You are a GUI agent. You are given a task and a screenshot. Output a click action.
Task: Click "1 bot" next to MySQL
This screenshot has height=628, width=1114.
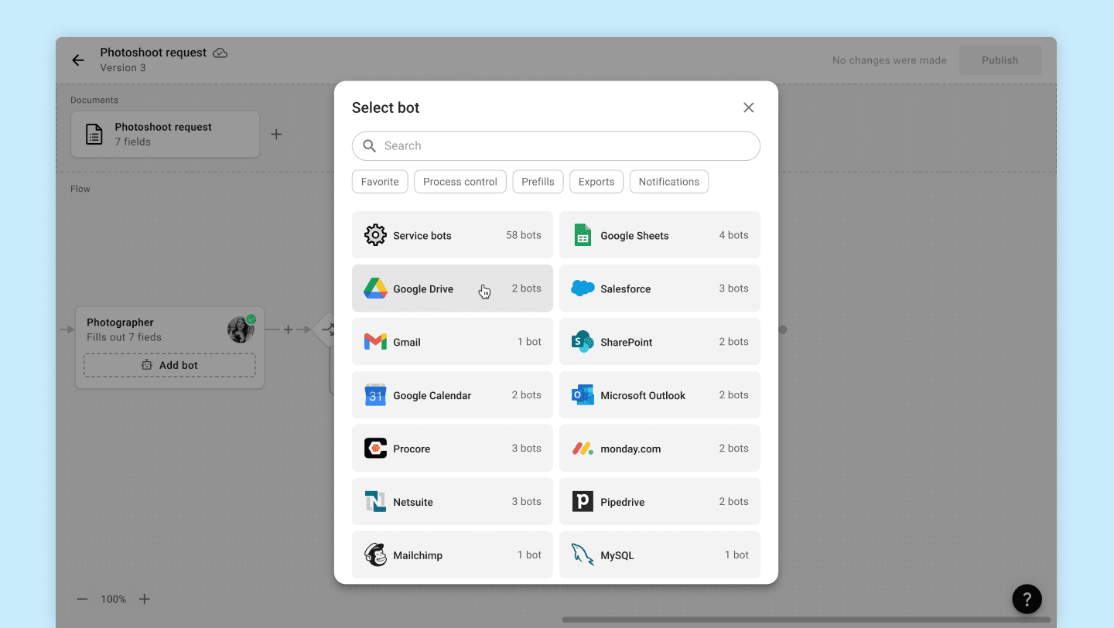(x=736, y=555)
